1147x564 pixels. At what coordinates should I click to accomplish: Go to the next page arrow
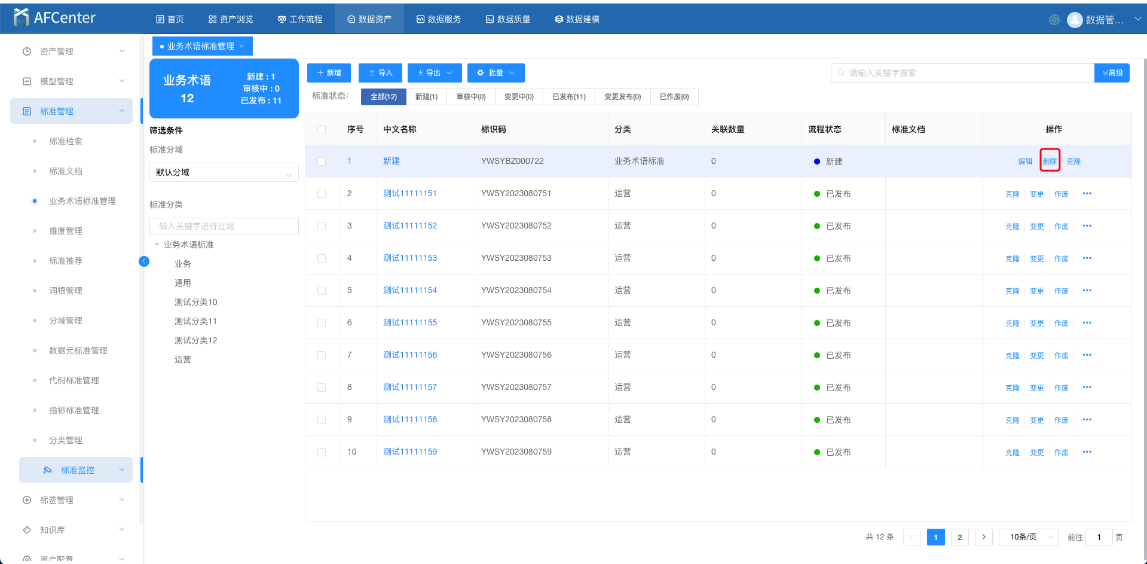pos(984,537)
